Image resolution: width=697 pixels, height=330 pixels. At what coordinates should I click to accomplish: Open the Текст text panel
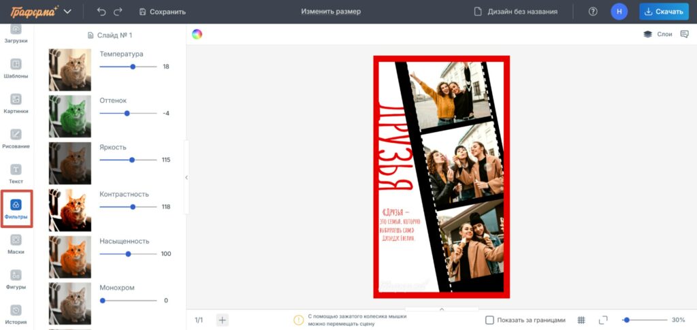(16, 174)
